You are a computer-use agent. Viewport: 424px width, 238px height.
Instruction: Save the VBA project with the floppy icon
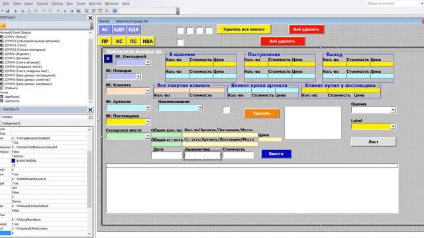click(8, 11)
